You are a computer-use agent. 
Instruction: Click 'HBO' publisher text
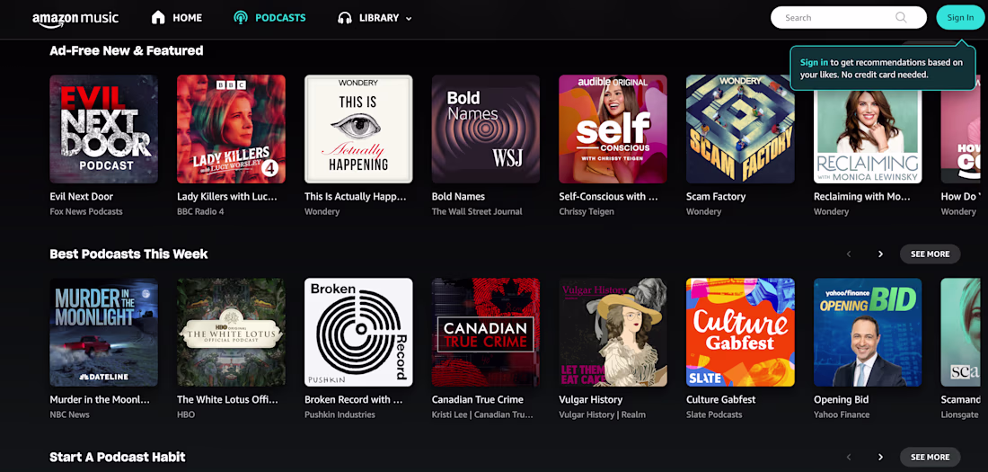(186, 414)
